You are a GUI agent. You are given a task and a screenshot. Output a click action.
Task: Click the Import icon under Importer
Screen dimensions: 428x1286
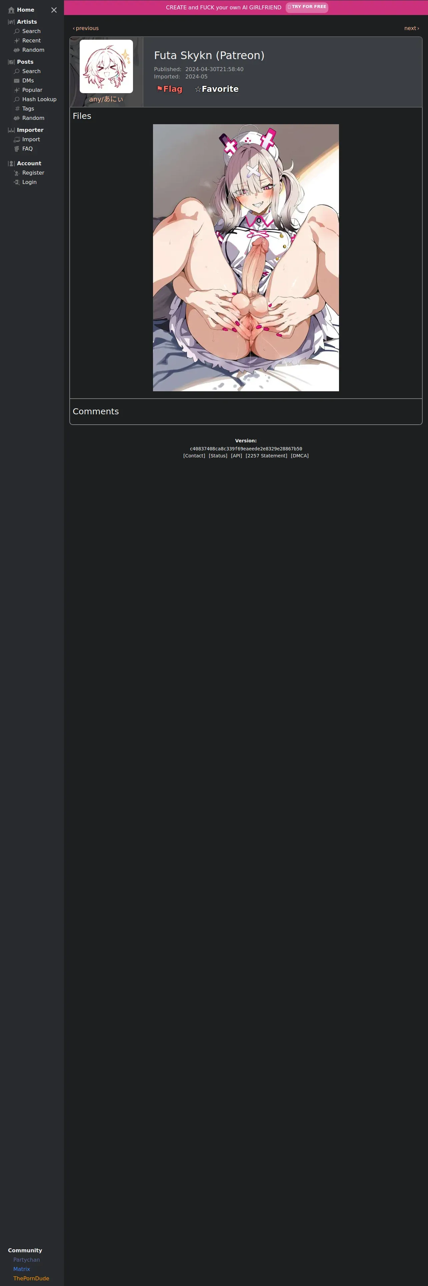tap(17, 140)
